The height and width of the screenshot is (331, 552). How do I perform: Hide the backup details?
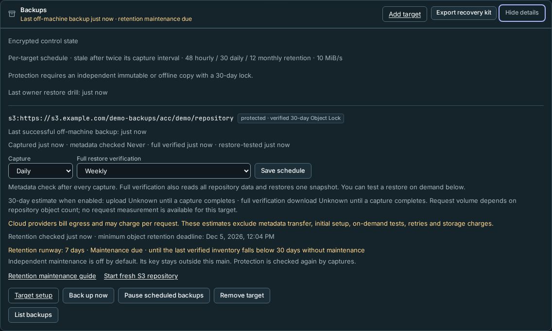pos(522,13)
